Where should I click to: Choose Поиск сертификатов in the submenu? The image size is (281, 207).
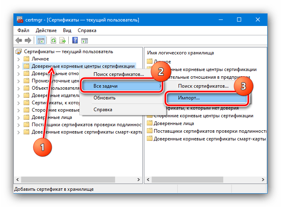point(203,86)
